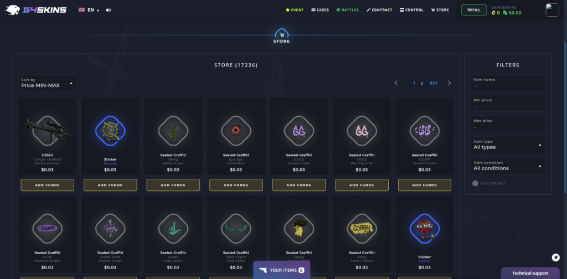The width and height of the screenshot is (567, 279).
Task: Select the GGWP Violent Violet graffiti icon
Action: (425, 131)
